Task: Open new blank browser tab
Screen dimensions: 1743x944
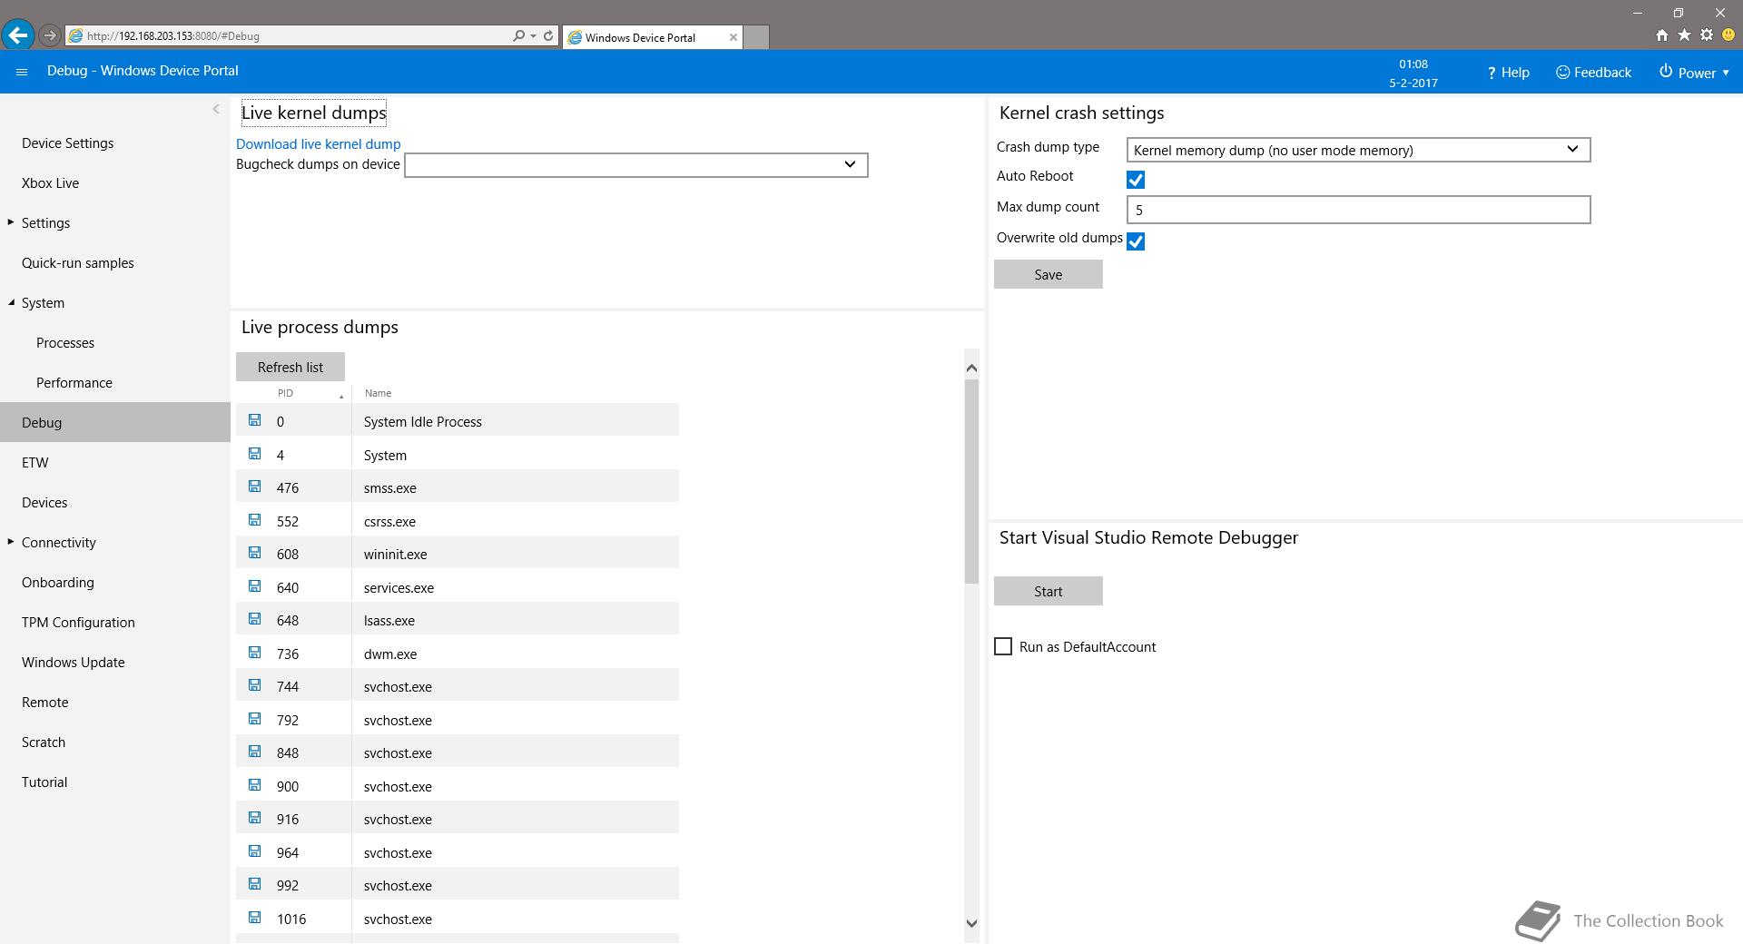Action: (x=756, y=37)
